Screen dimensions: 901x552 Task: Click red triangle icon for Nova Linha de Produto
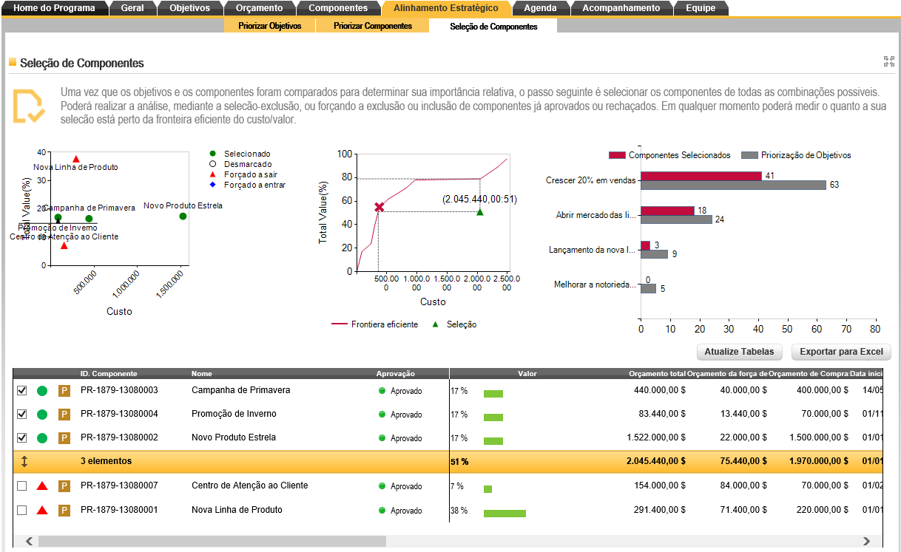[42, 511]
